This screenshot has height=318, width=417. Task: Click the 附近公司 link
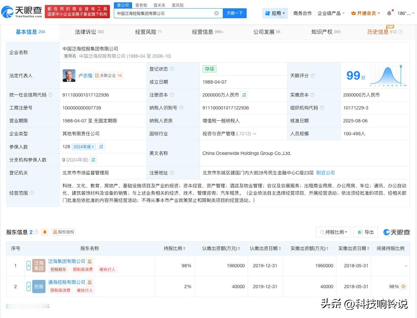tap(325, 173)
